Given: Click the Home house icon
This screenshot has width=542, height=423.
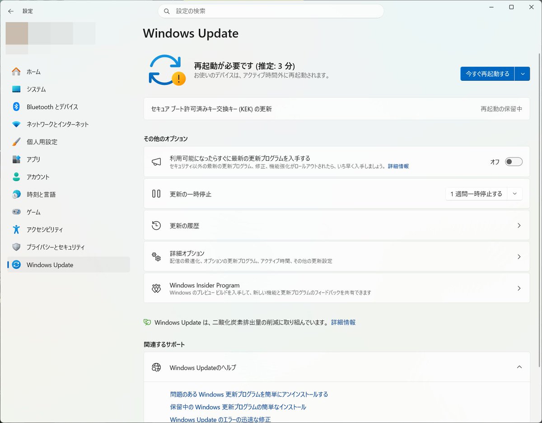Looking at the screenshot, I should click(16, 72).
